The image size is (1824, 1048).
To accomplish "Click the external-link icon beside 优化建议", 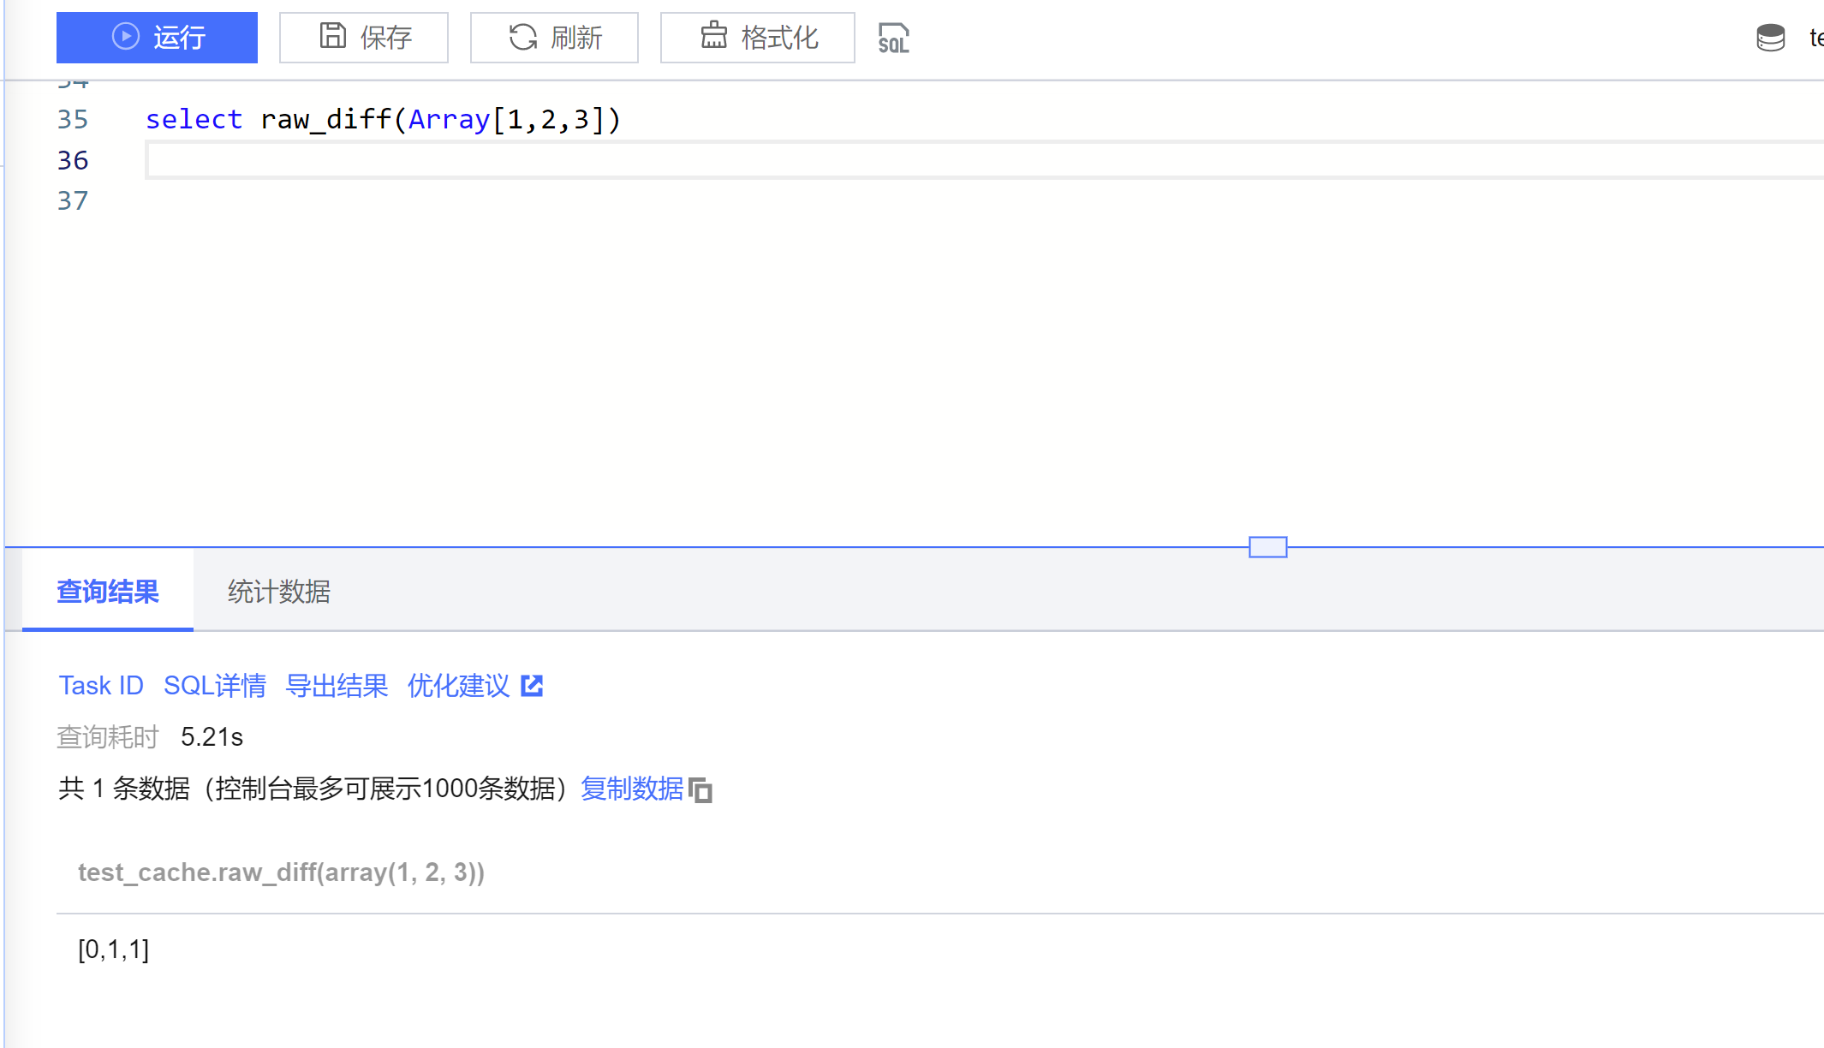I will (x=532, y=686).
